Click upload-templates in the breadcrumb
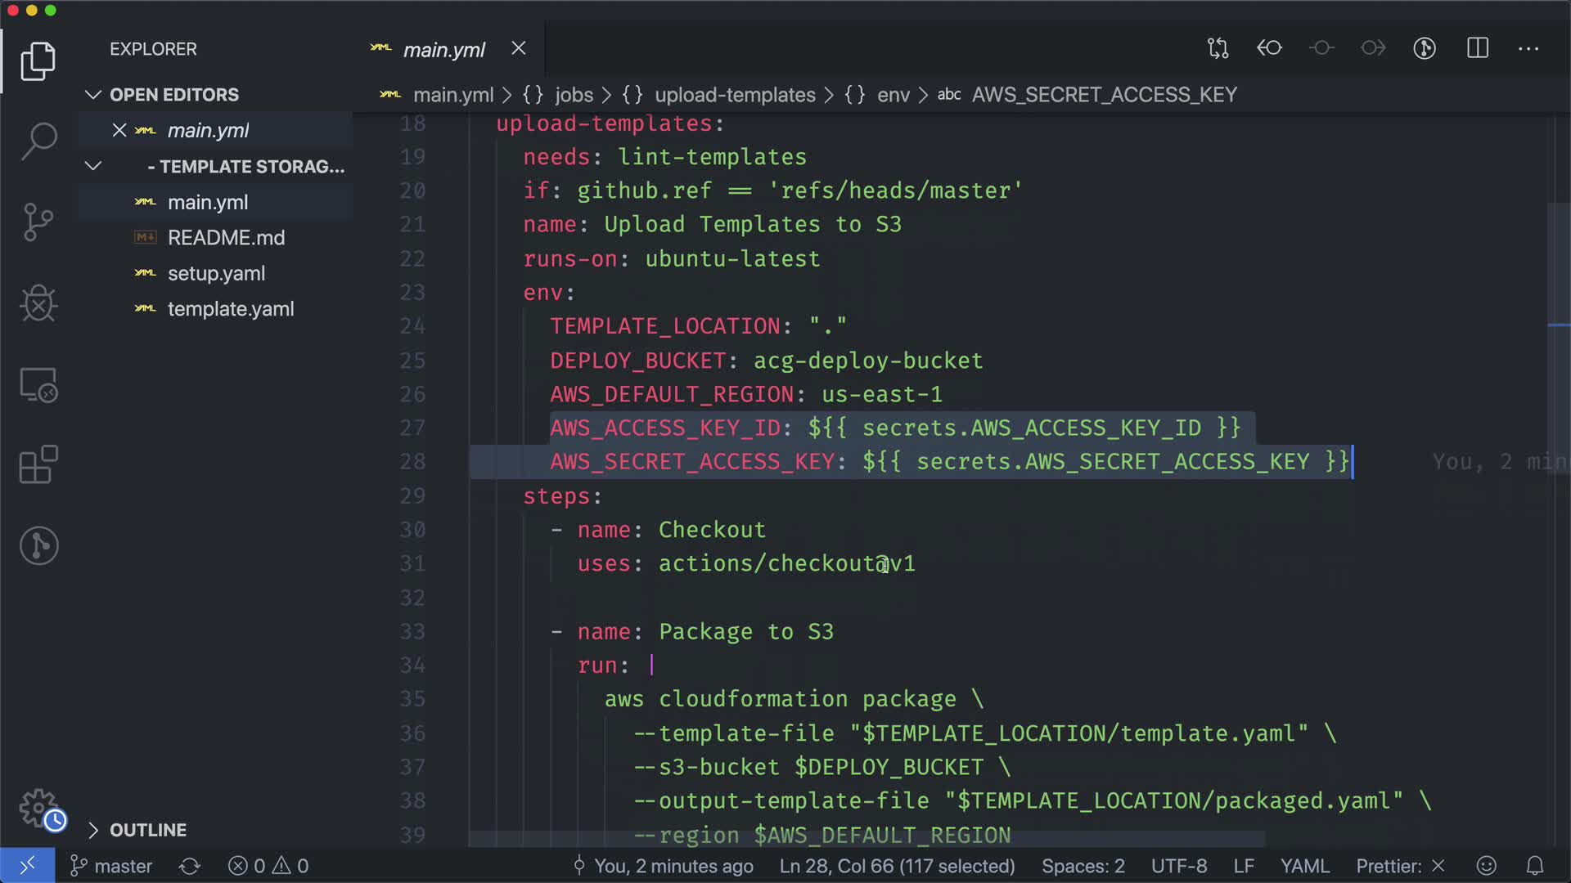 coord(734,95)
